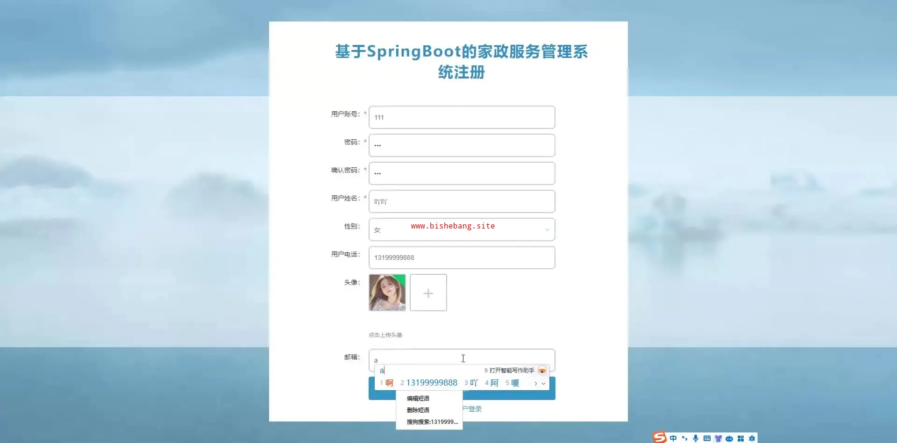Image resolution: width=897 pixels, height=443 pixels.
Task: Switch the punctuation mode in the Sogou bar
Action: pyautogui.click(x=684, y=438)
